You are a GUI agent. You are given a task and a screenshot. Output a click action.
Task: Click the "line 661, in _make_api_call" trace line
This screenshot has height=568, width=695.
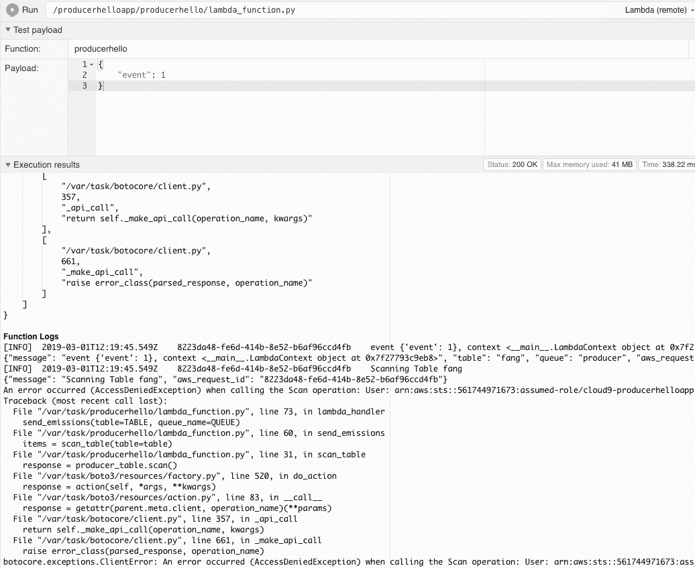(x=167, y=540)
